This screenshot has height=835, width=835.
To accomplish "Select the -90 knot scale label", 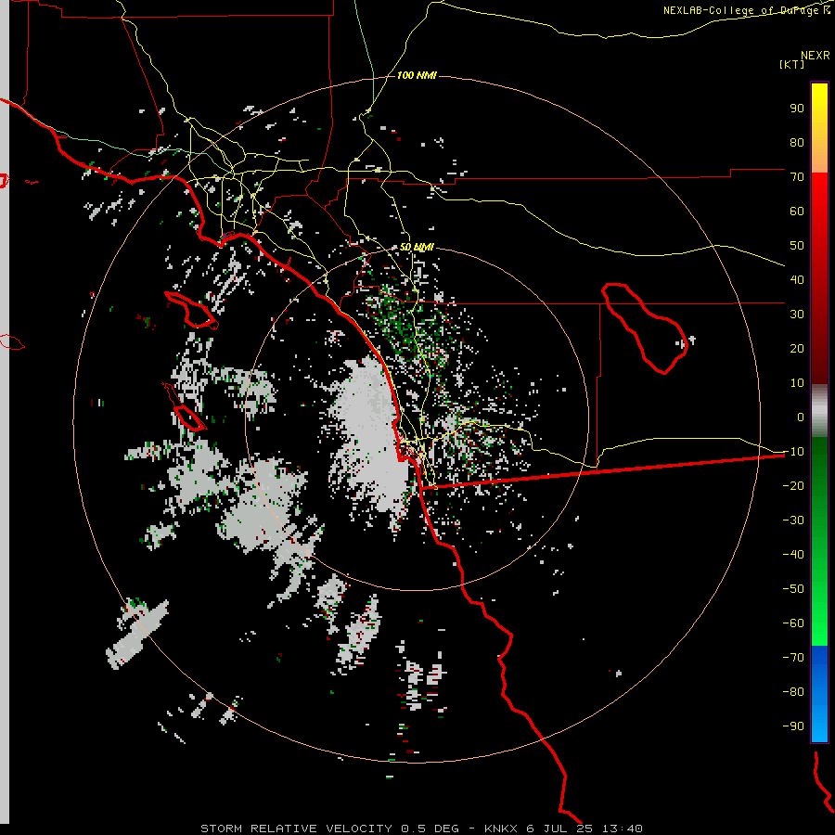I will point(793,726).
